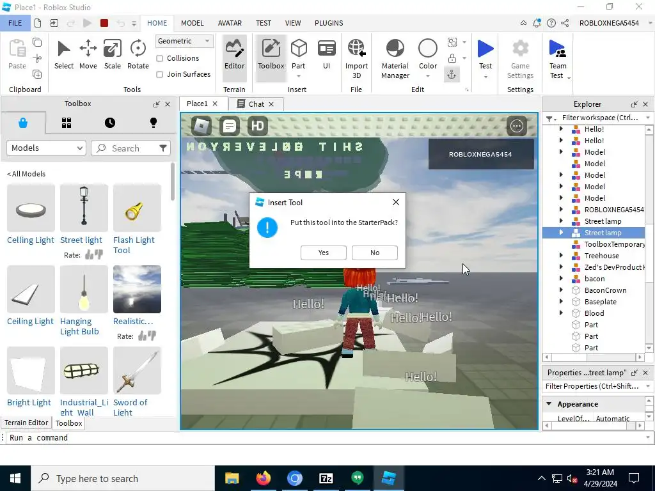Expand the Treehouse tree item
Image resolution: width=655 pixels, height=491 pixels.
[x=561, y=256]
